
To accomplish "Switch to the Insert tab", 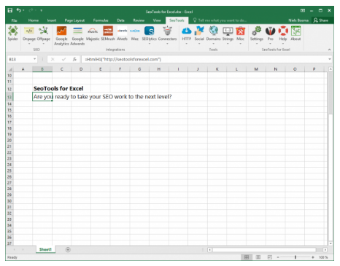I will 52,20.
